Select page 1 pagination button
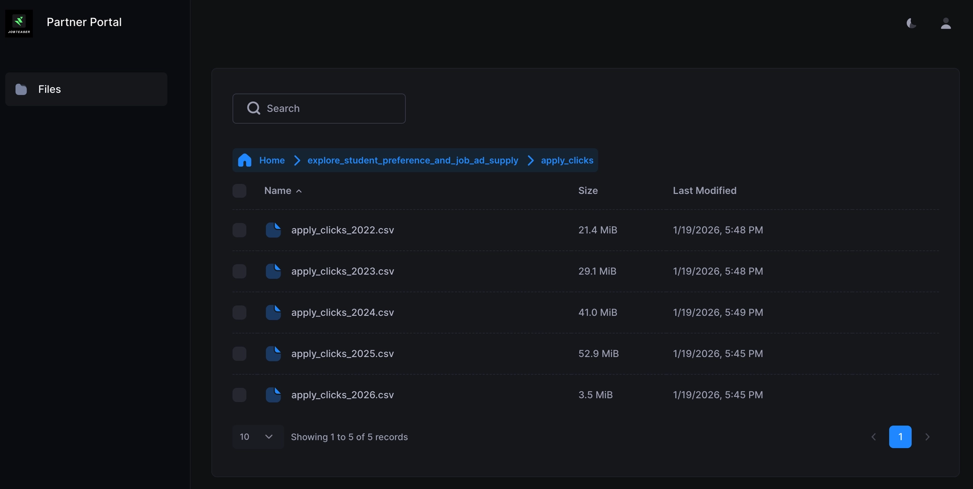973x489 pixels. (x=900, y=437)
